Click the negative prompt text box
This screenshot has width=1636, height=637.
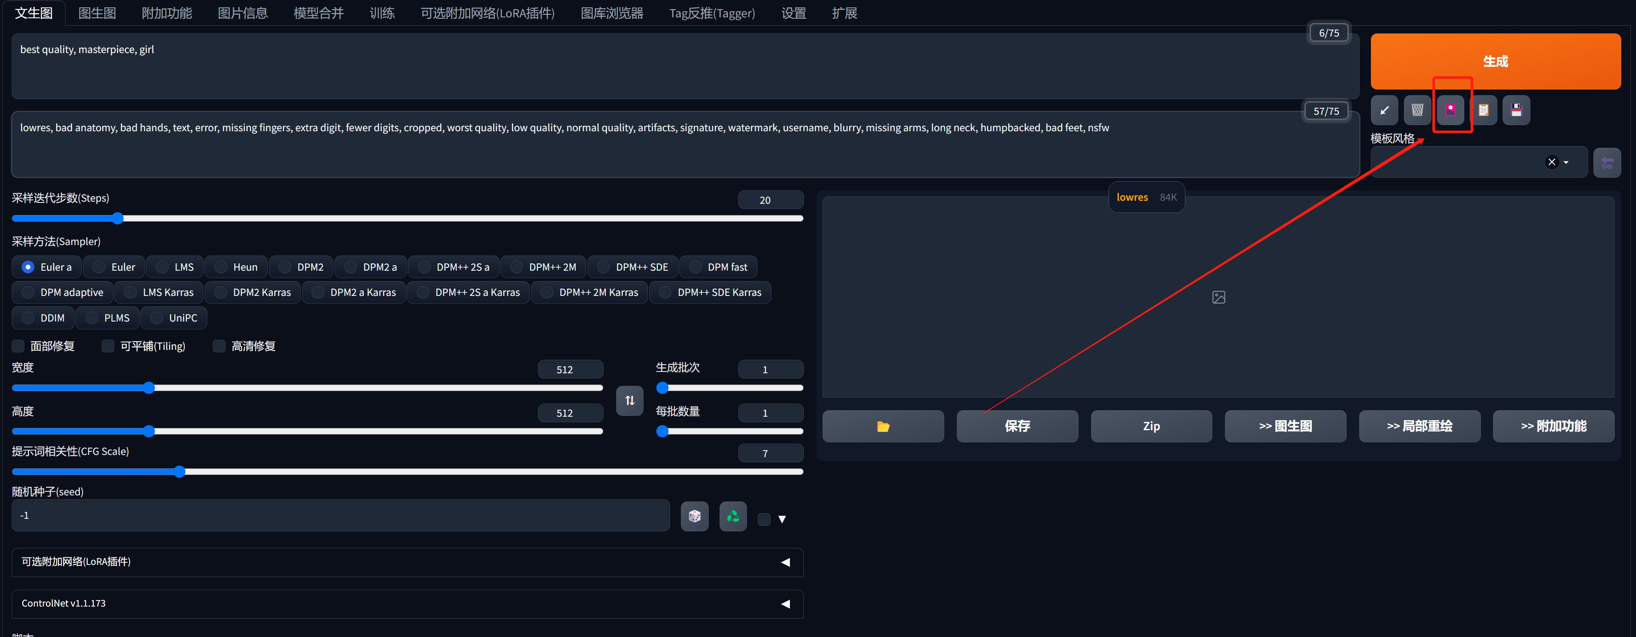[685, 144]
